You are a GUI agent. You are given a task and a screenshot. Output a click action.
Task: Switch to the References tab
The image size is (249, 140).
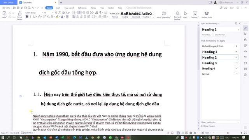pyautogui.click(x=82, y=8)
